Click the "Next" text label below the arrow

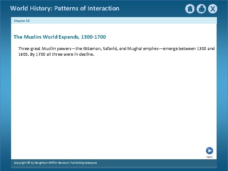[x=209, y=157]
